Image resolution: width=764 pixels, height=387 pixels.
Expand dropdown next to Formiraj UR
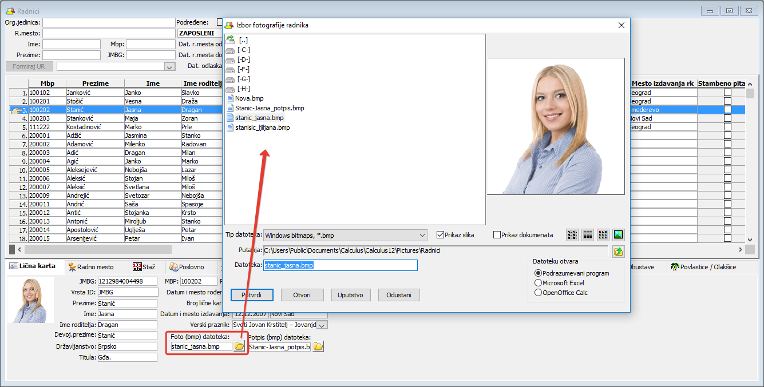click(169, 67)
